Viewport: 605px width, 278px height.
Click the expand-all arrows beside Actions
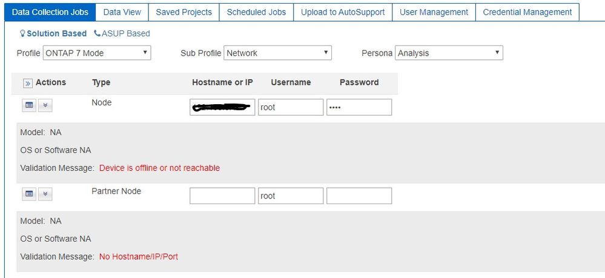tap(28, 83)
